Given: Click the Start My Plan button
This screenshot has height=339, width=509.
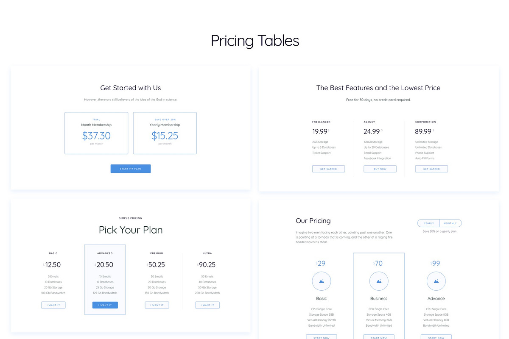Looking at the screenshot, I should 131,169.
